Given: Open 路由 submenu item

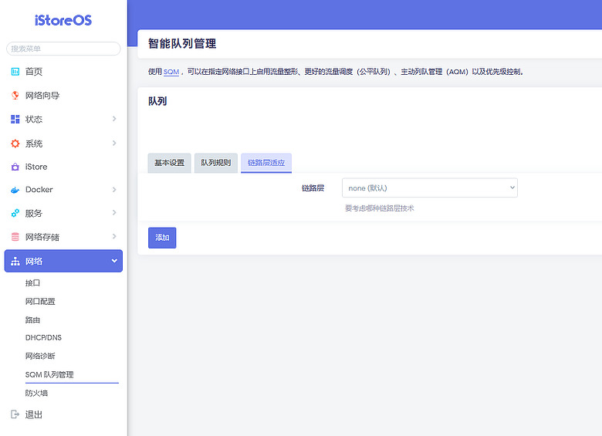Looking at the screenshot, I should click(x=32, y=319).
